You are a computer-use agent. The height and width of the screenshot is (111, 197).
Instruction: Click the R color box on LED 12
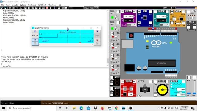coord(111,51)
